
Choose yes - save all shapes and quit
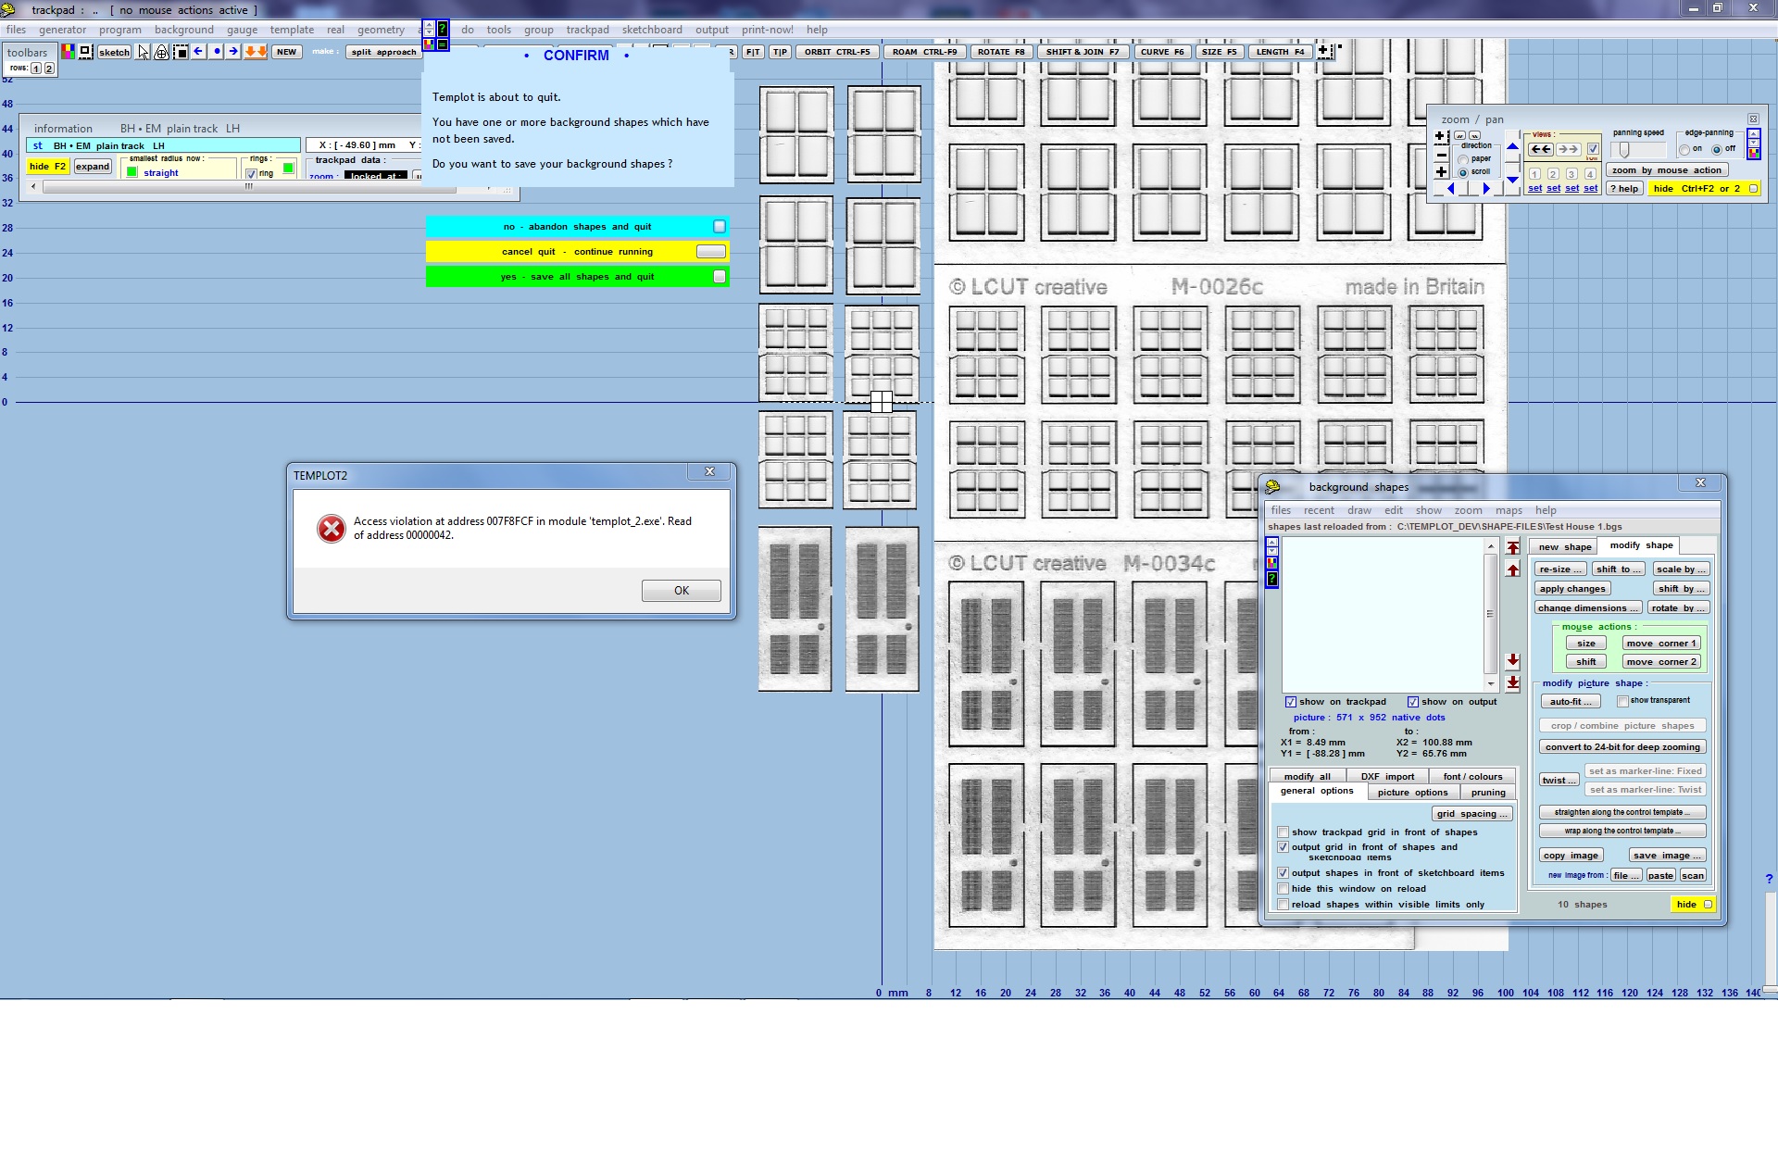(577, 277)
